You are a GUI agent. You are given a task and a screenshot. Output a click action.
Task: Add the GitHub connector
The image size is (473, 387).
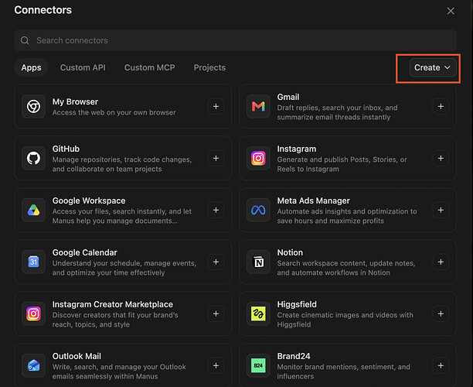tap(216, 159)
